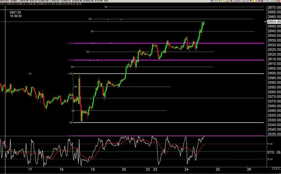Click date 20 on the time axis
The width and height of the screenshot is (281, 174).
pos(124,170)
